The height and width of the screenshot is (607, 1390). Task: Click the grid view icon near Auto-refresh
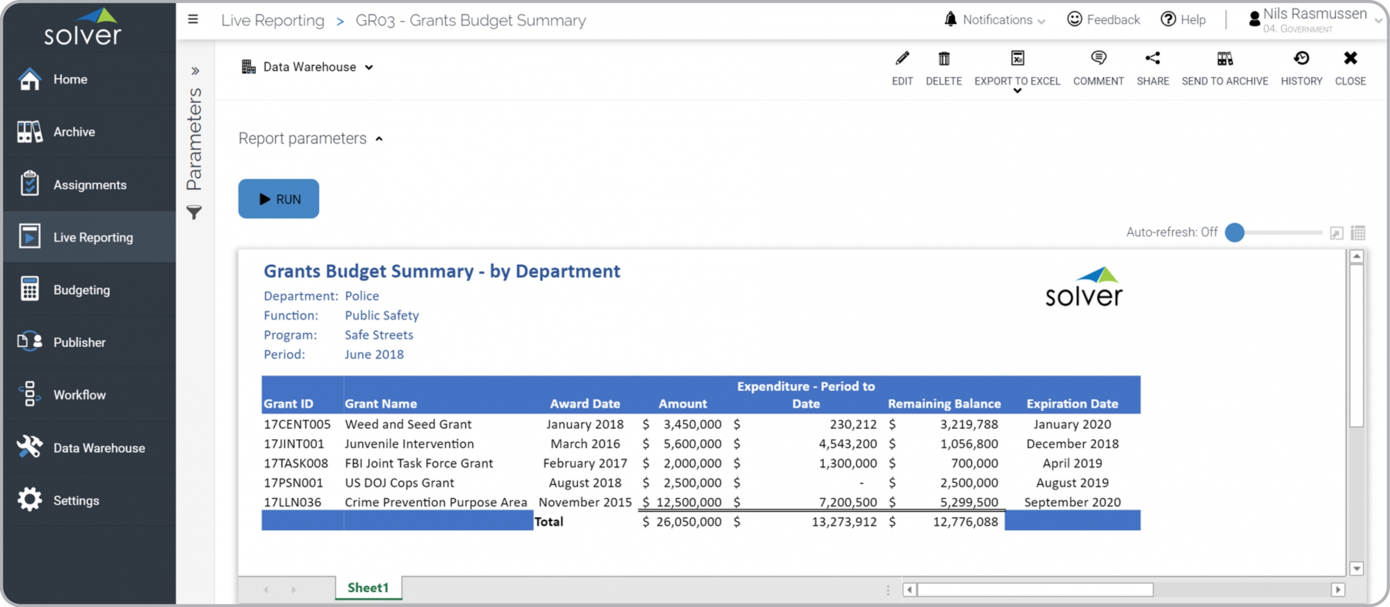(1357, 233)
